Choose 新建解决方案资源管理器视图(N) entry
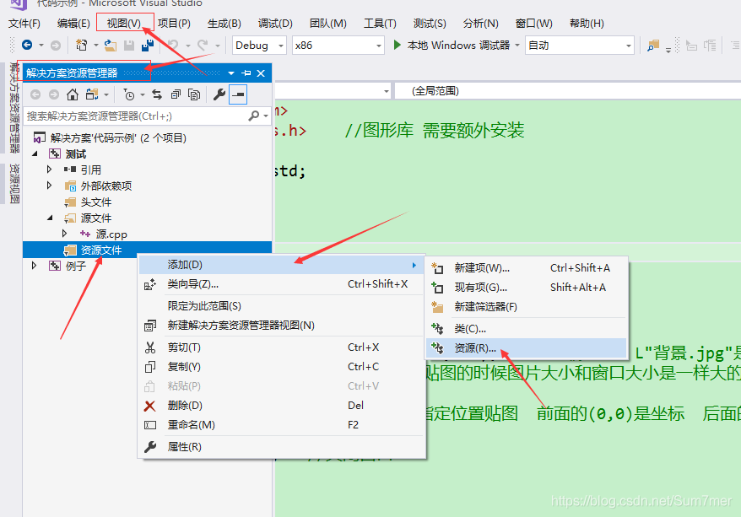The height and width of the screenshot is (517, 741). [281, 326]
